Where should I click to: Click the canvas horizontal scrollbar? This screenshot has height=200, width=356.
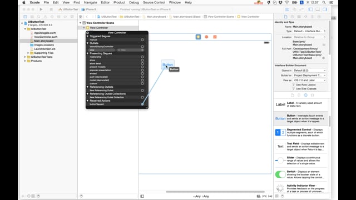(x=215, y=192)
